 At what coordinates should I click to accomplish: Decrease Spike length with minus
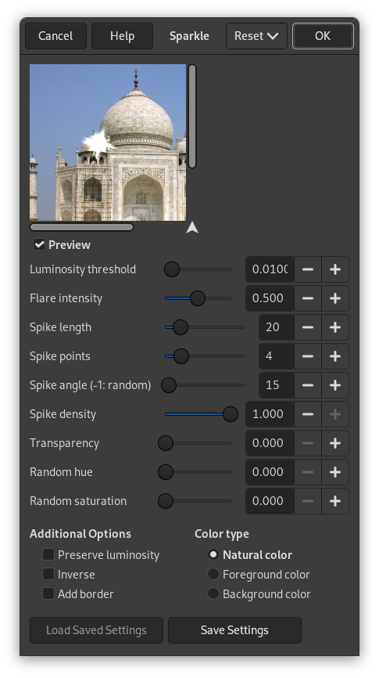click(308, 327)
